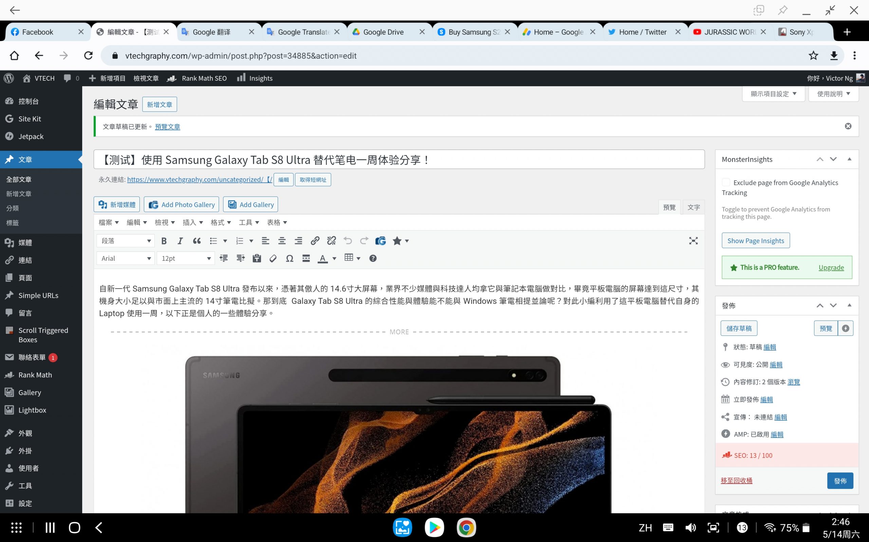The image size is (869, 542).
Task: Collapse the MonsterInsights panel
Action: tap(849, 159)
